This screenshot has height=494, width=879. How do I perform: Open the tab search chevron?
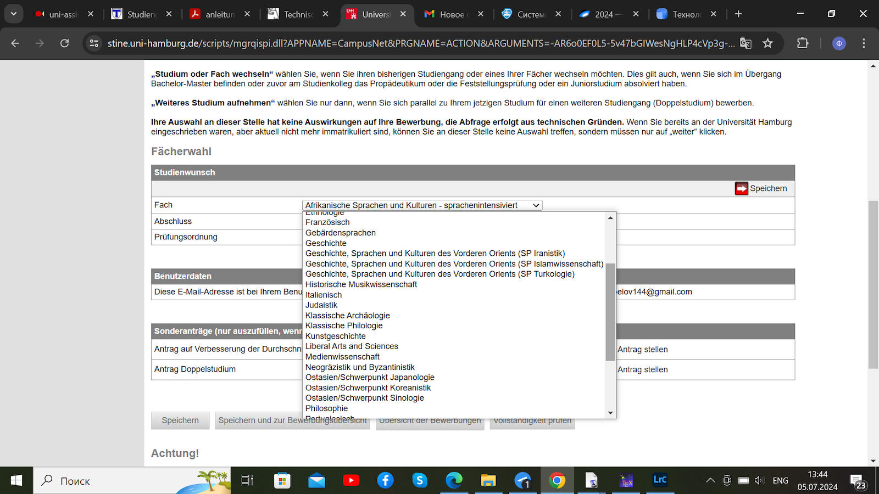click(x=14, y=14)
